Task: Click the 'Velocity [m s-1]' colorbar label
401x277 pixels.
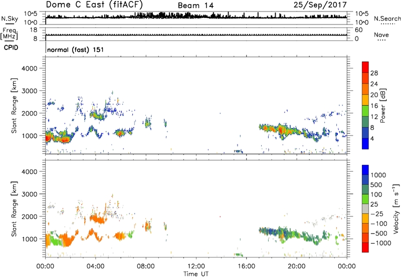Action: (x=396, y=208)
